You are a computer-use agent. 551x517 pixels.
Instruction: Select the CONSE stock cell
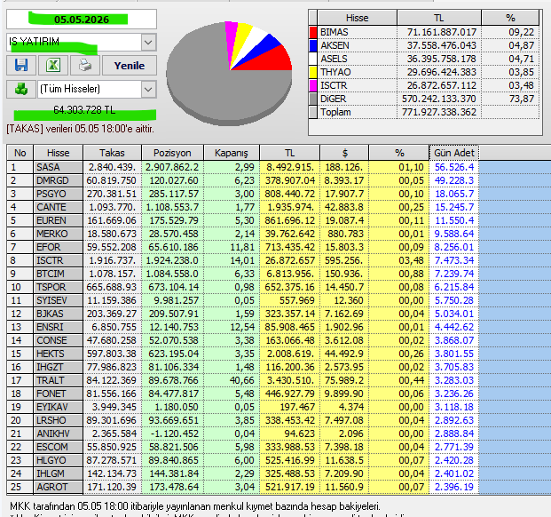[x=59, y=340]
